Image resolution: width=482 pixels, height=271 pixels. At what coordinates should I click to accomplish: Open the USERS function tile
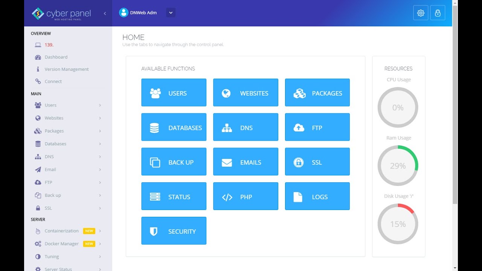(x=174, y=93)
